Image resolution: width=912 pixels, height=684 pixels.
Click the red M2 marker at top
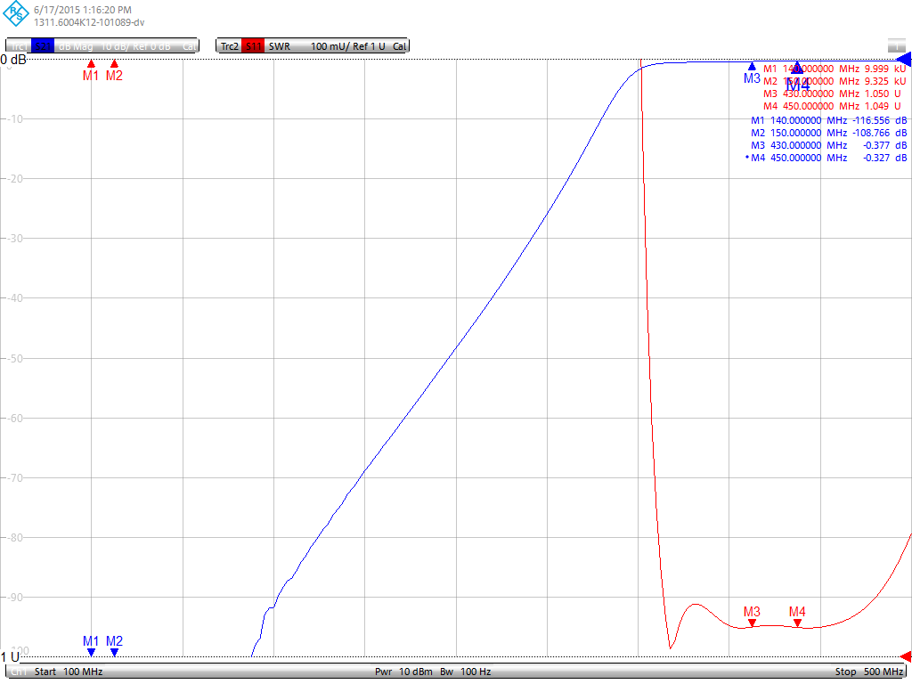(114, 71)
